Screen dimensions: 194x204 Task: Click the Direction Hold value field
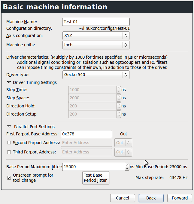tap(92, 106)
